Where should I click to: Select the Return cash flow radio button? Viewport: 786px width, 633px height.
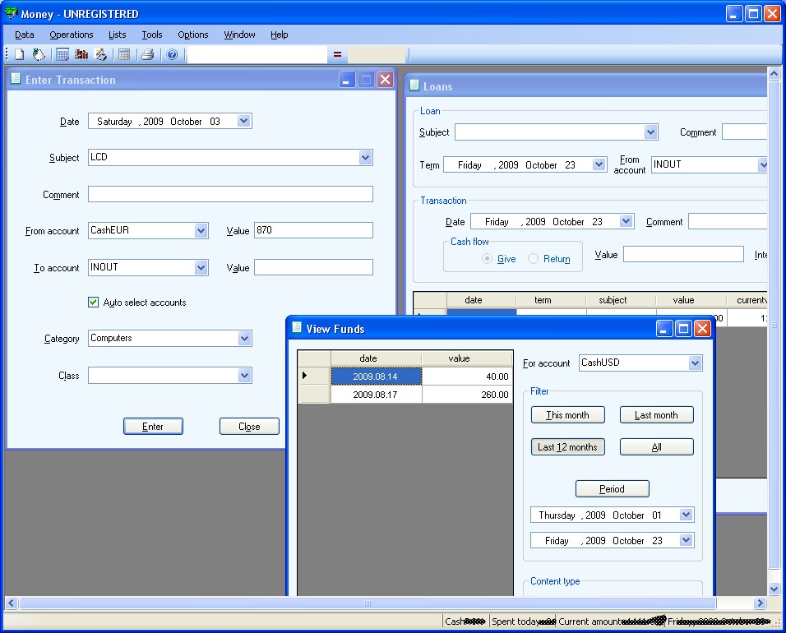click(534, 259)
